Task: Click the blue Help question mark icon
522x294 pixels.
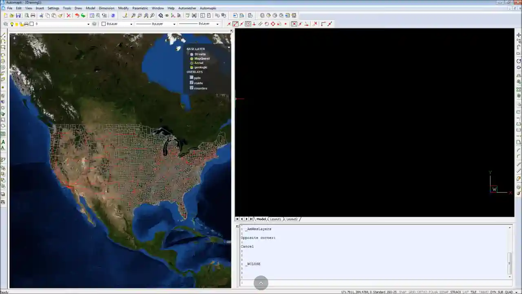Action: [113, 16]
